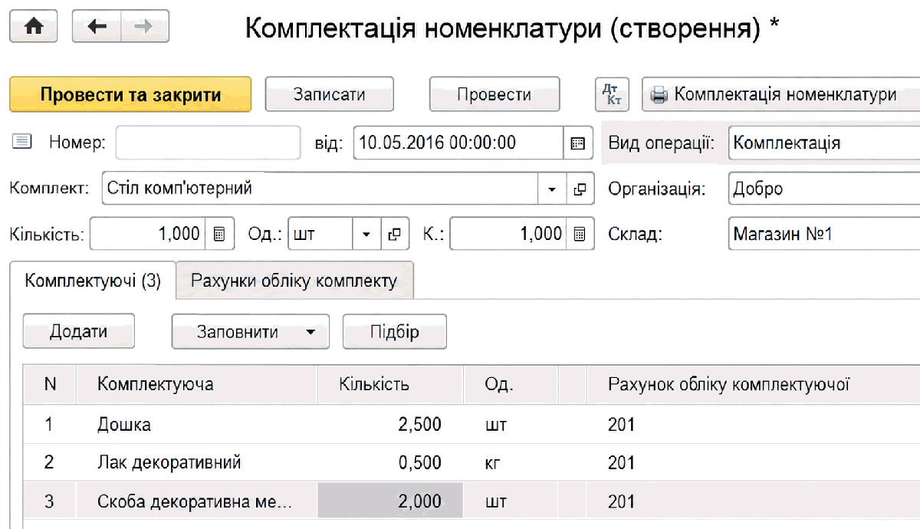Select the Дошка row
This screenshot has height=529, width=920.
pos(472,424)
